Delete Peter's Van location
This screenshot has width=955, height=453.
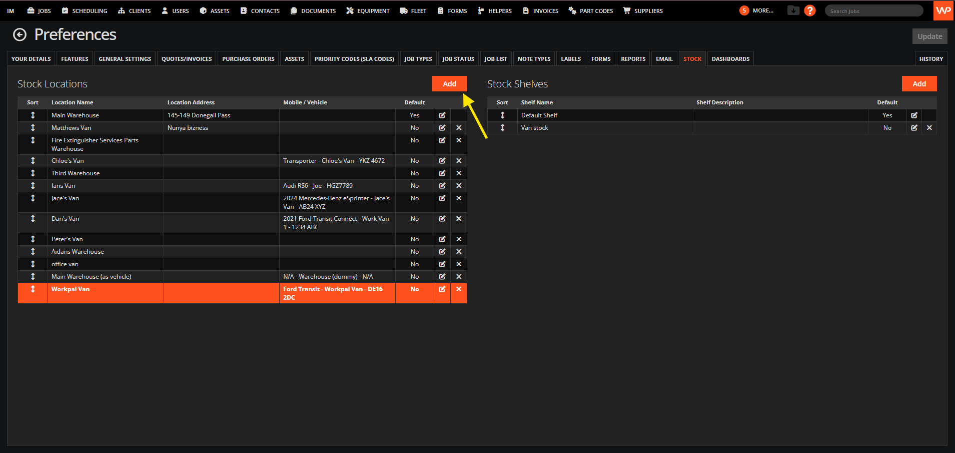click(x=459, y=239)
